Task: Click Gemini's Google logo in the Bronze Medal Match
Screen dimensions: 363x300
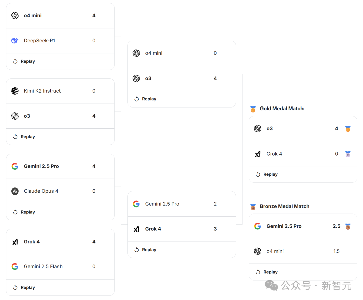Action: coord(258,226)
